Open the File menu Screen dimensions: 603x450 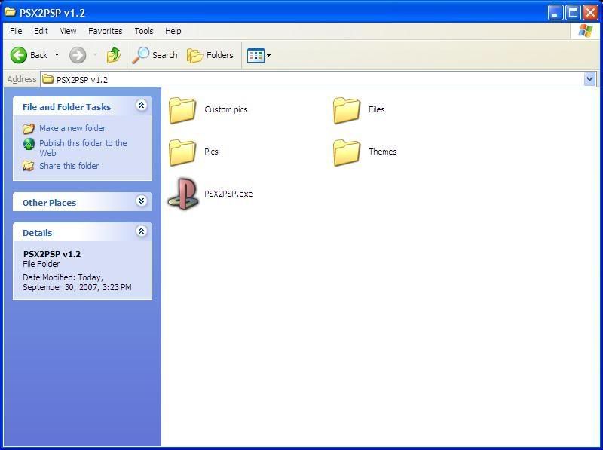point(16,31)
